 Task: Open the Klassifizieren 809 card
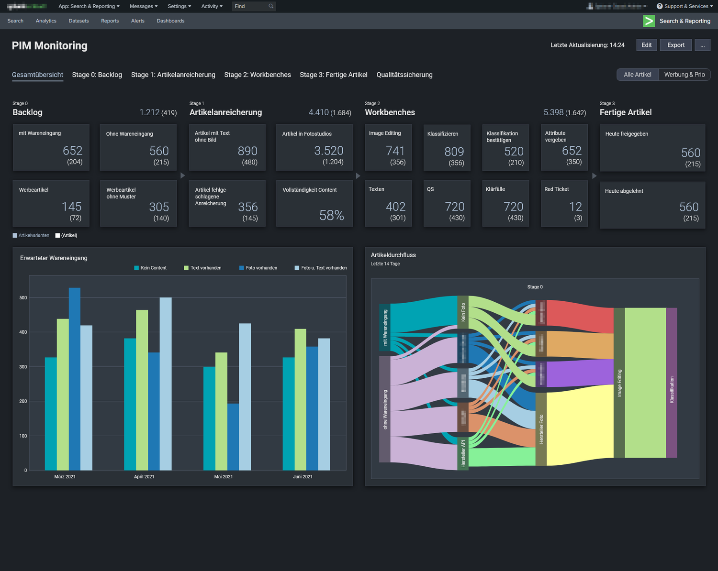pos(447,147)
